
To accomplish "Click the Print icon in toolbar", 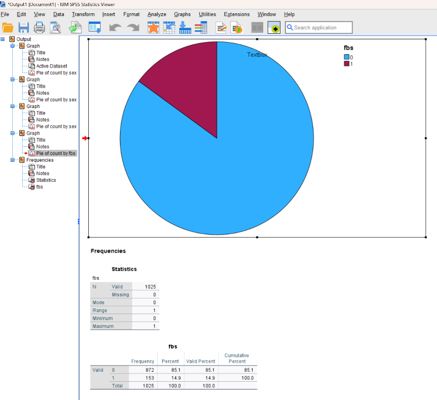I will pyautogui.click(x=39, y=28).
